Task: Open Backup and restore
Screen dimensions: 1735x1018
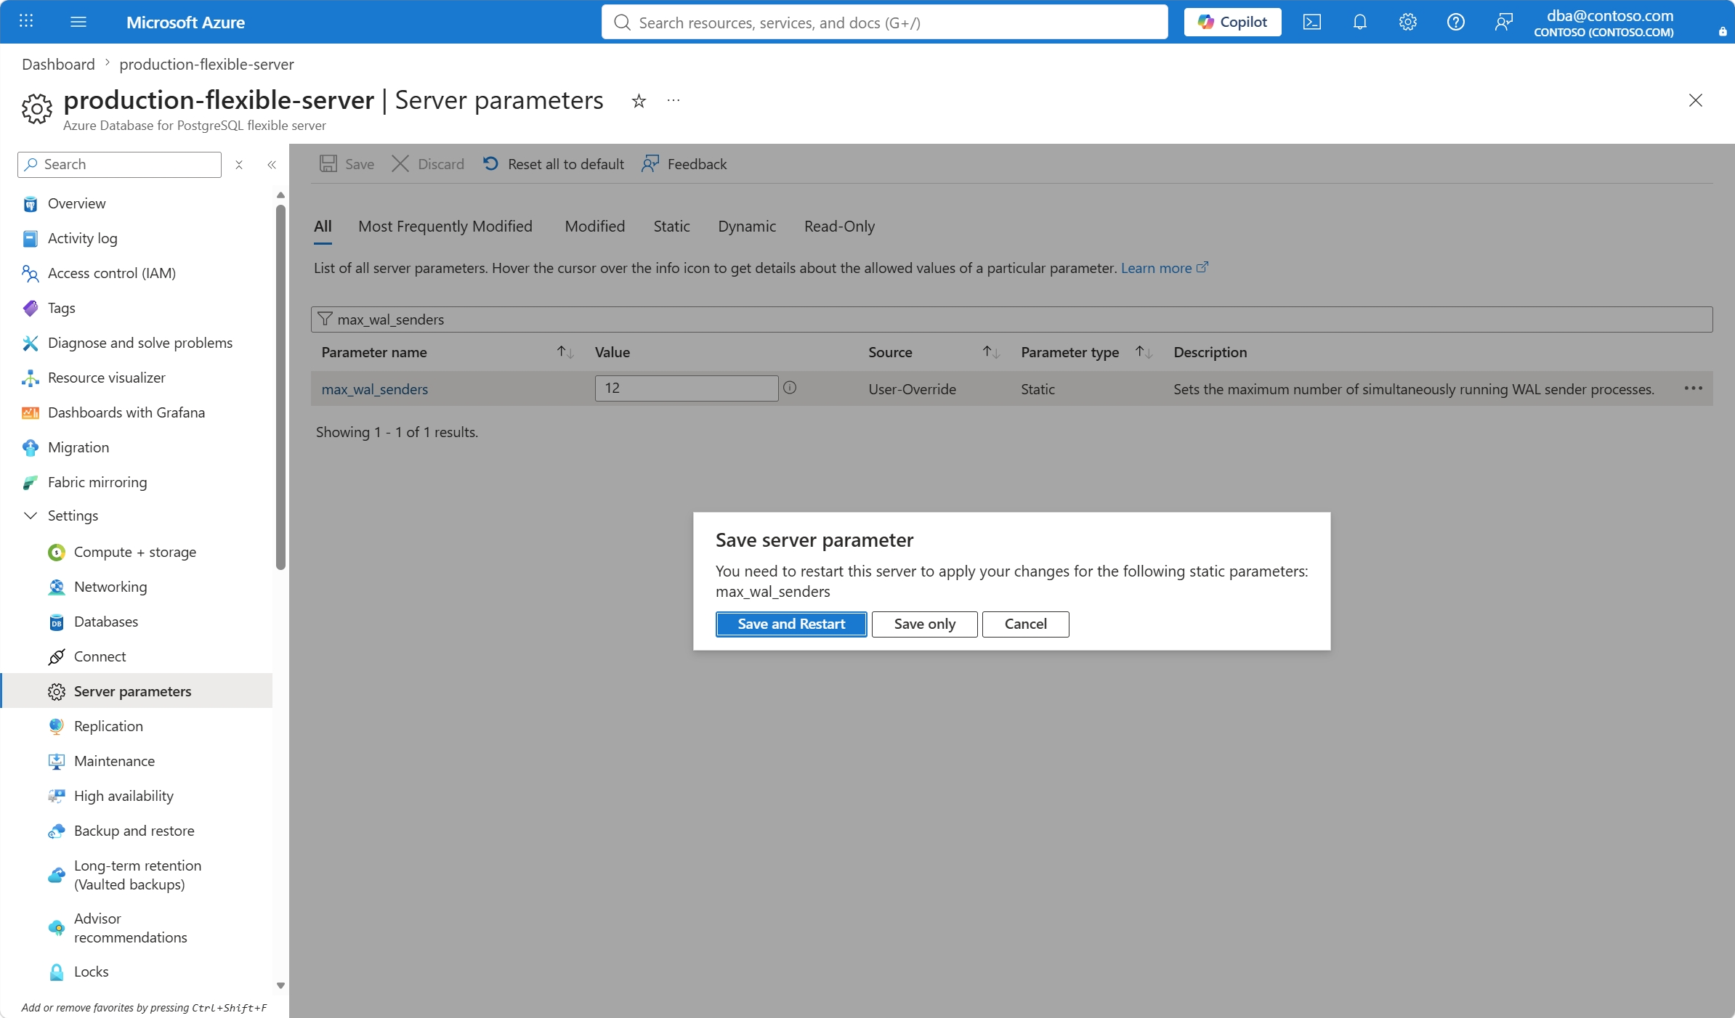Action: point(134,831)
